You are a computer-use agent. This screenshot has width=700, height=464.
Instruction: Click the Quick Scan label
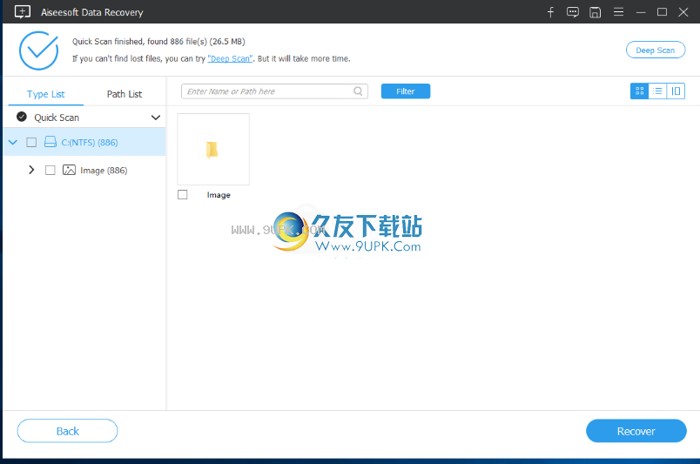point(57,118)
